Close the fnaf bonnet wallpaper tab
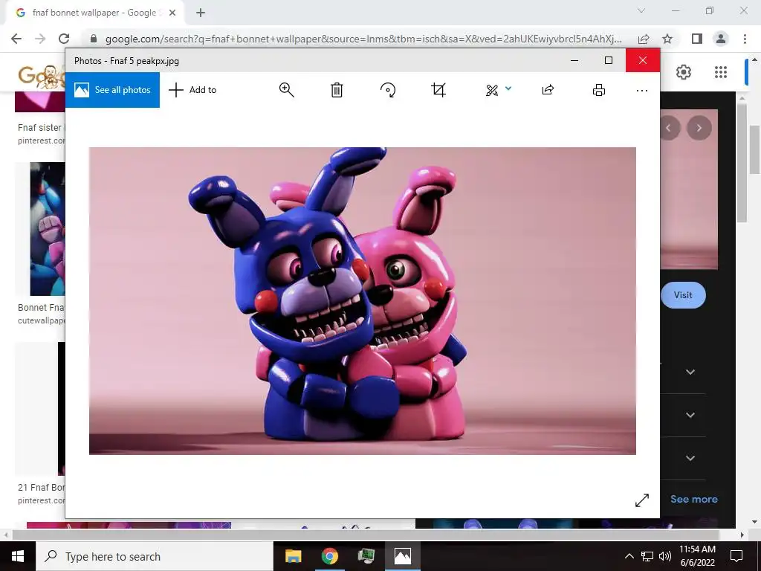Viewport: 761px width, 571px height. tap(172, 13)
